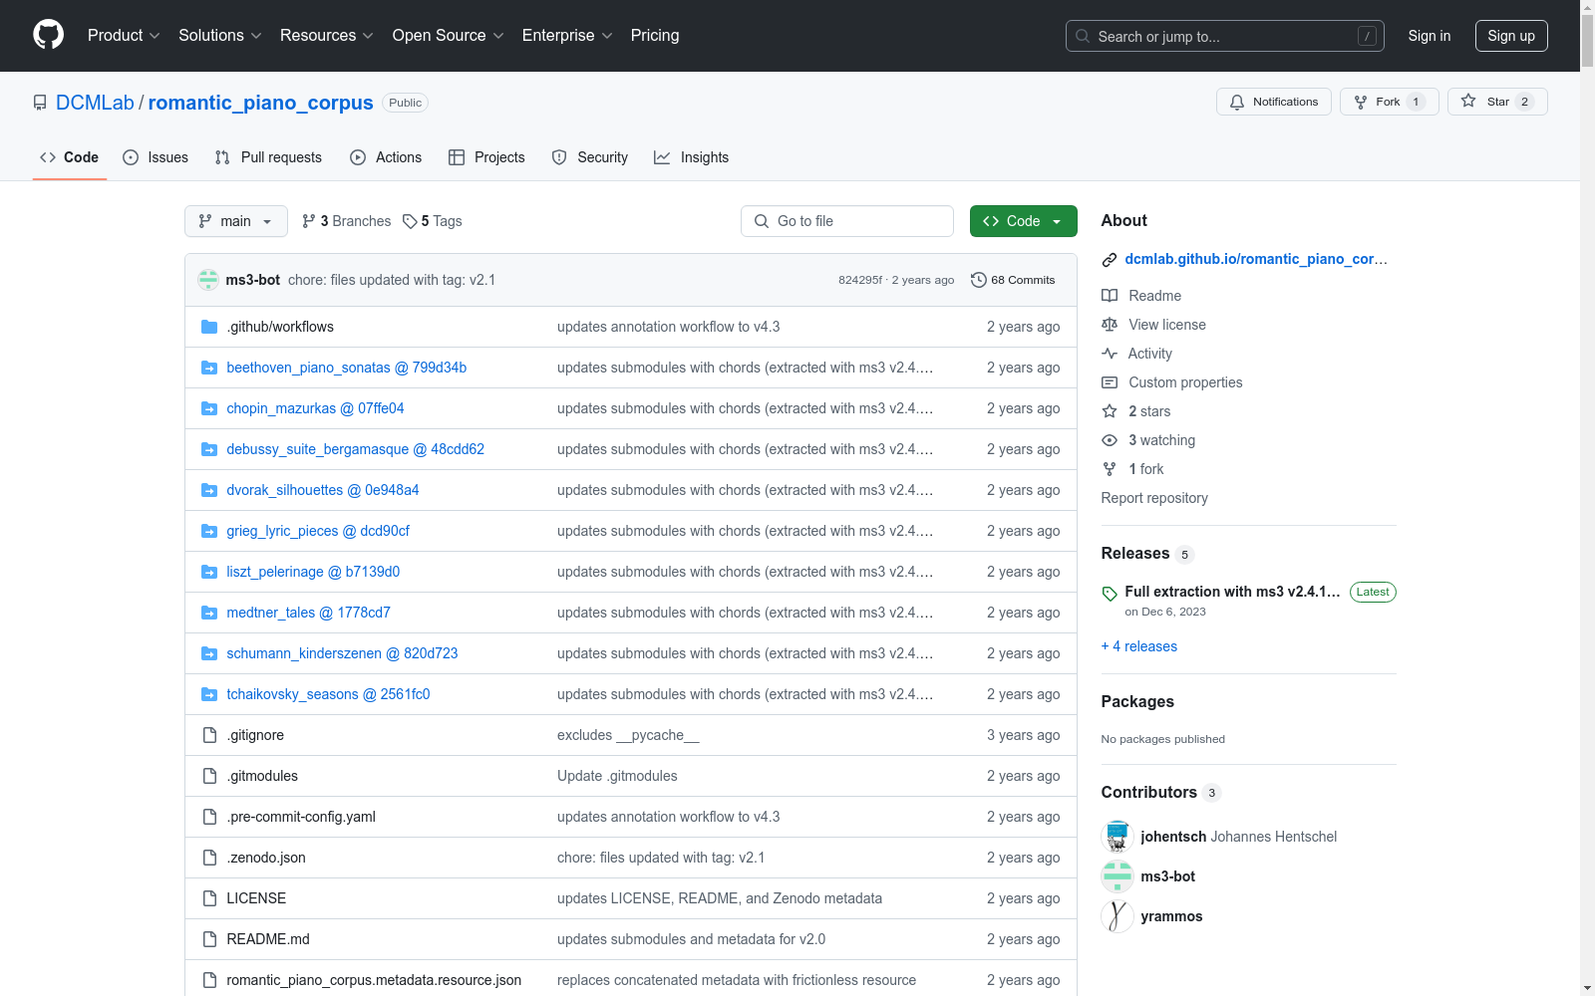The height and width of the screenshot is (996, 1595).
Task: Click the ms3-bot contributor avatar
Action: click(x=1117, y=876)
